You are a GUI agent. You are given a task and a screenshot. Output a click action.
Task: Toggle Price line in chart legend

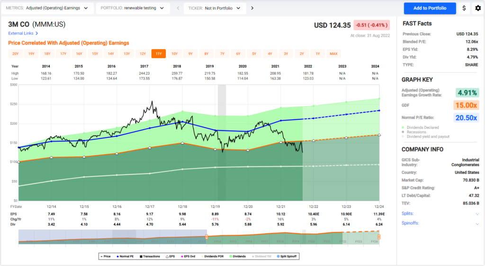(x=106, y=257)
